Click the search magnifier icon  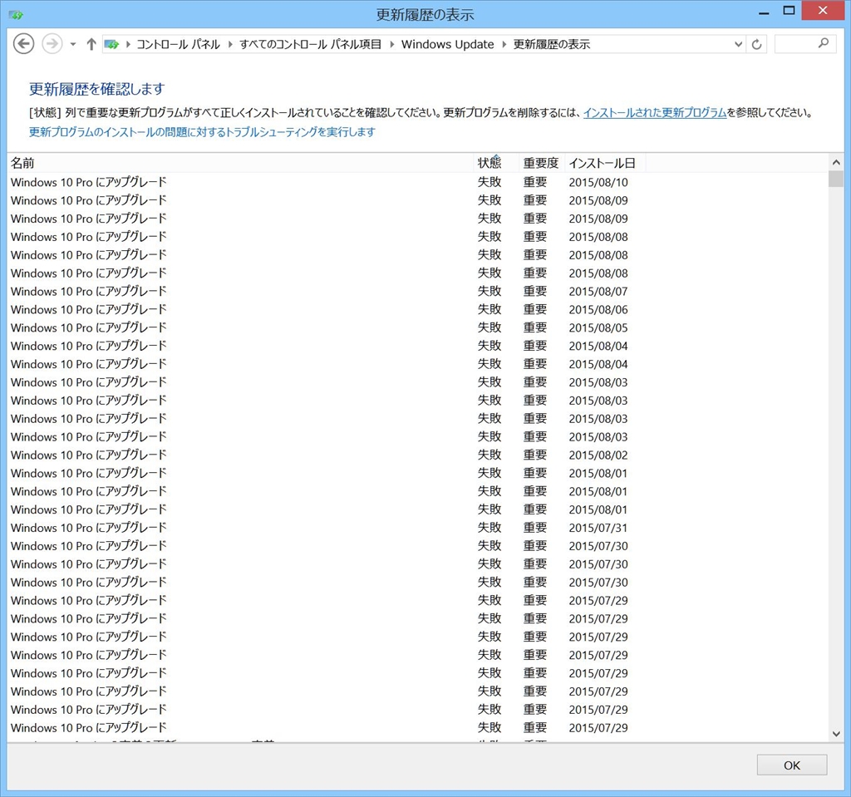(824, 43)
